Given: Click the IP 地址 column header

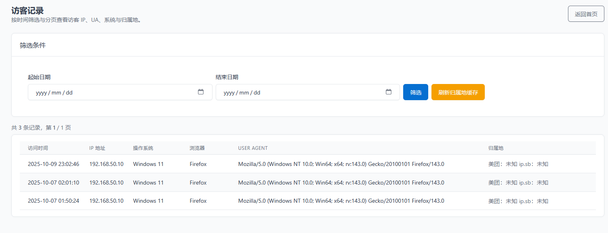Looking at the screenshot, I should [x=97, y=148].
